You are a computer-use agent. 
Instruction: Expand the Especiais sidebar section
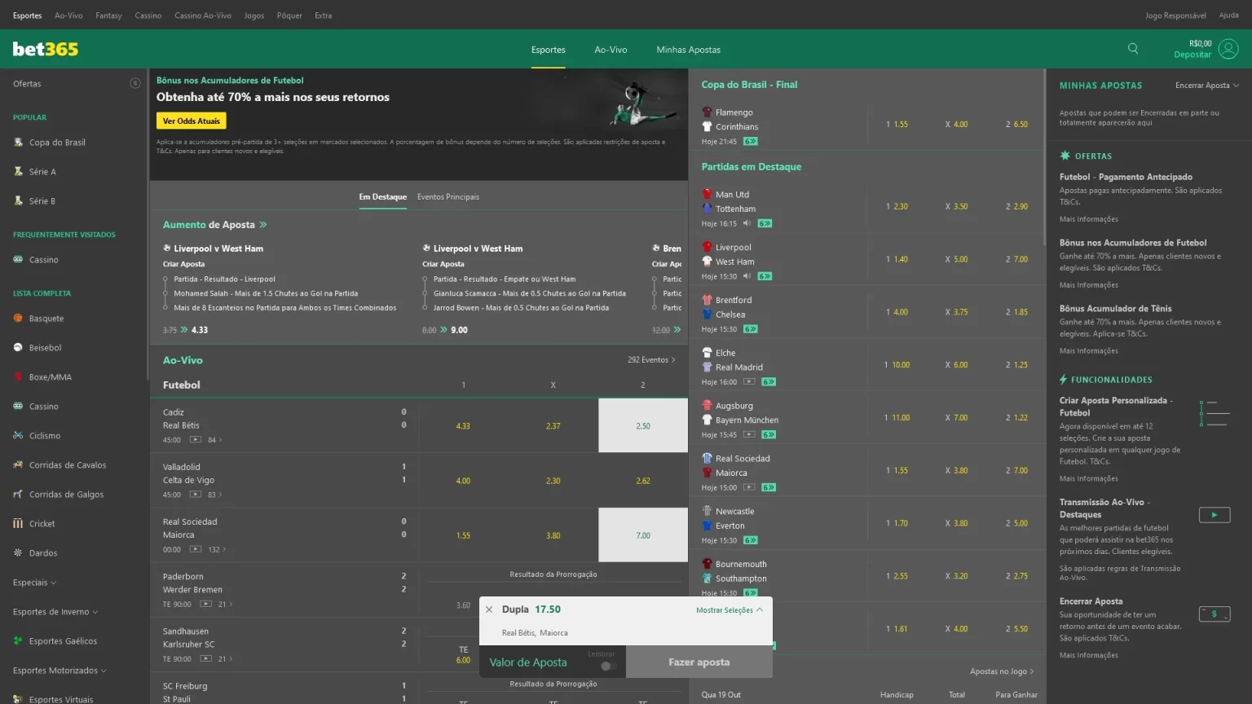[34, 583]
